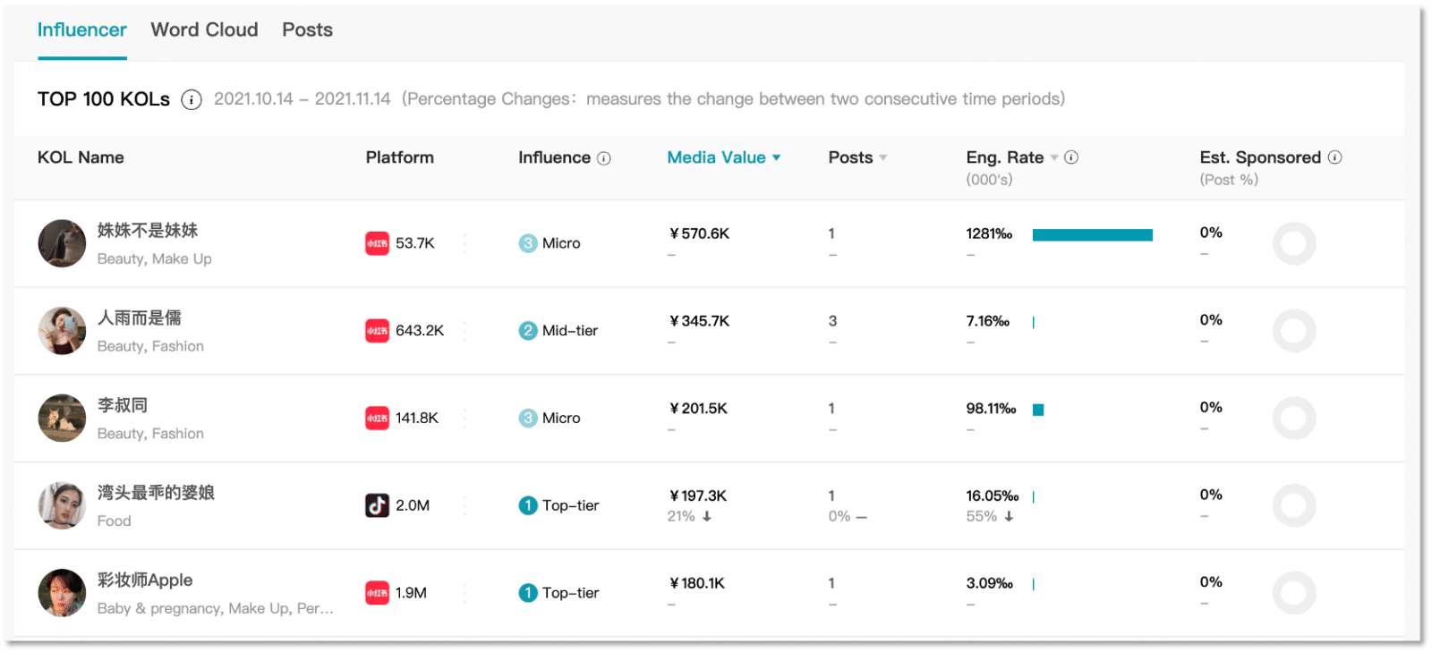Click the Est. Sponsored info icon
Image resolution: width=1432 pixels, height=652 pixels.
1334,157
